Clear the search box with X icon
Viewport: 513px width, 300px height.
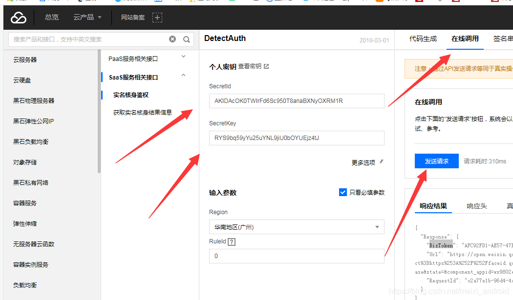[x=172, y=39]
